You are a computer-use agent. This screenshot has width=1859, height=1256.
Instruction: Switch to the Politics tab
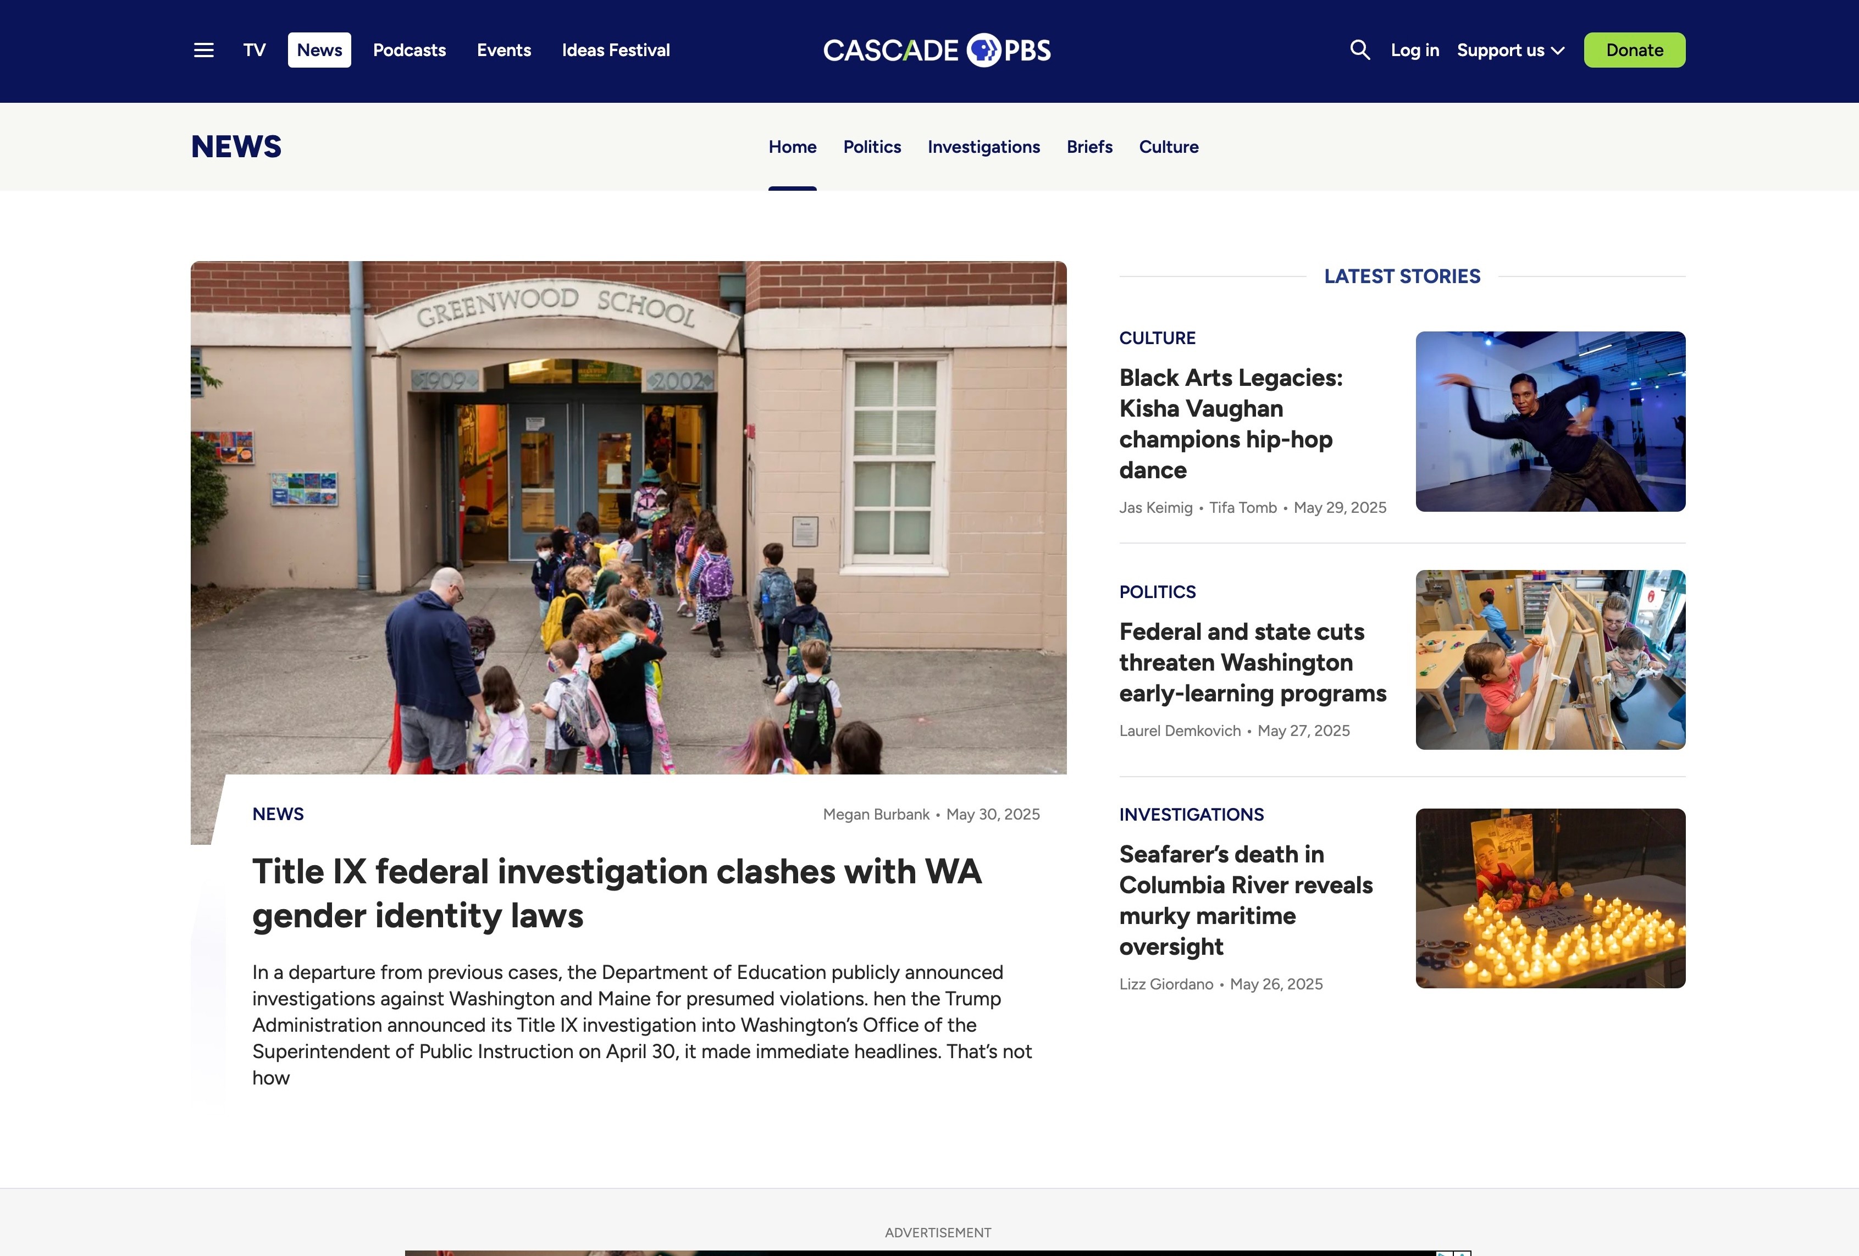[x=872, y=147]
